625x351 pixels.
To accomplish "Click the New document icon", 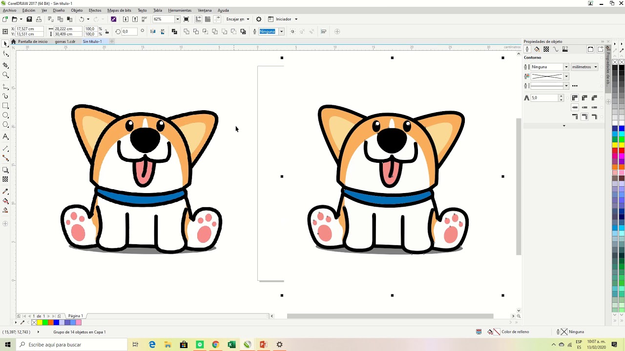I will (5, 19).
